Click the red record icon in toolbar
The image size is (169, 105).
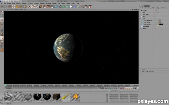[x=90, y=7]
